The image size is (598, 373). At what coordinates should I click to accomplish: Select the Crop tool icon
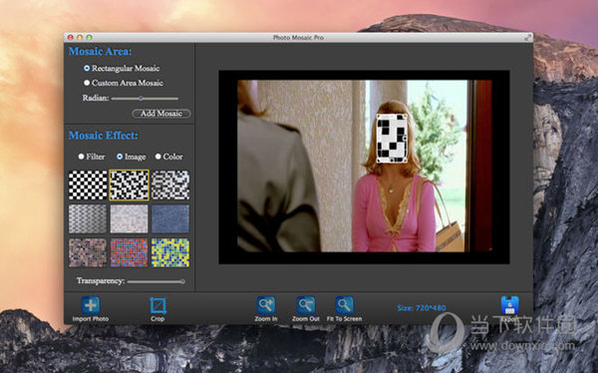(x=157, y=306)
